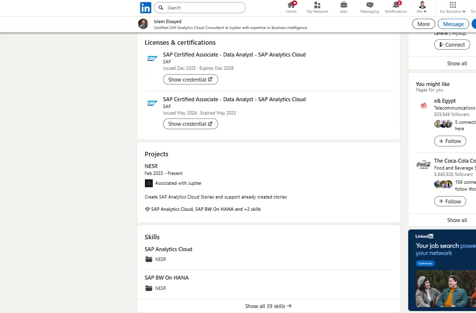
Task: Open SAP Analytics Cloud, SAP BW On HANA and +2 skills
Action: [206, 209]
